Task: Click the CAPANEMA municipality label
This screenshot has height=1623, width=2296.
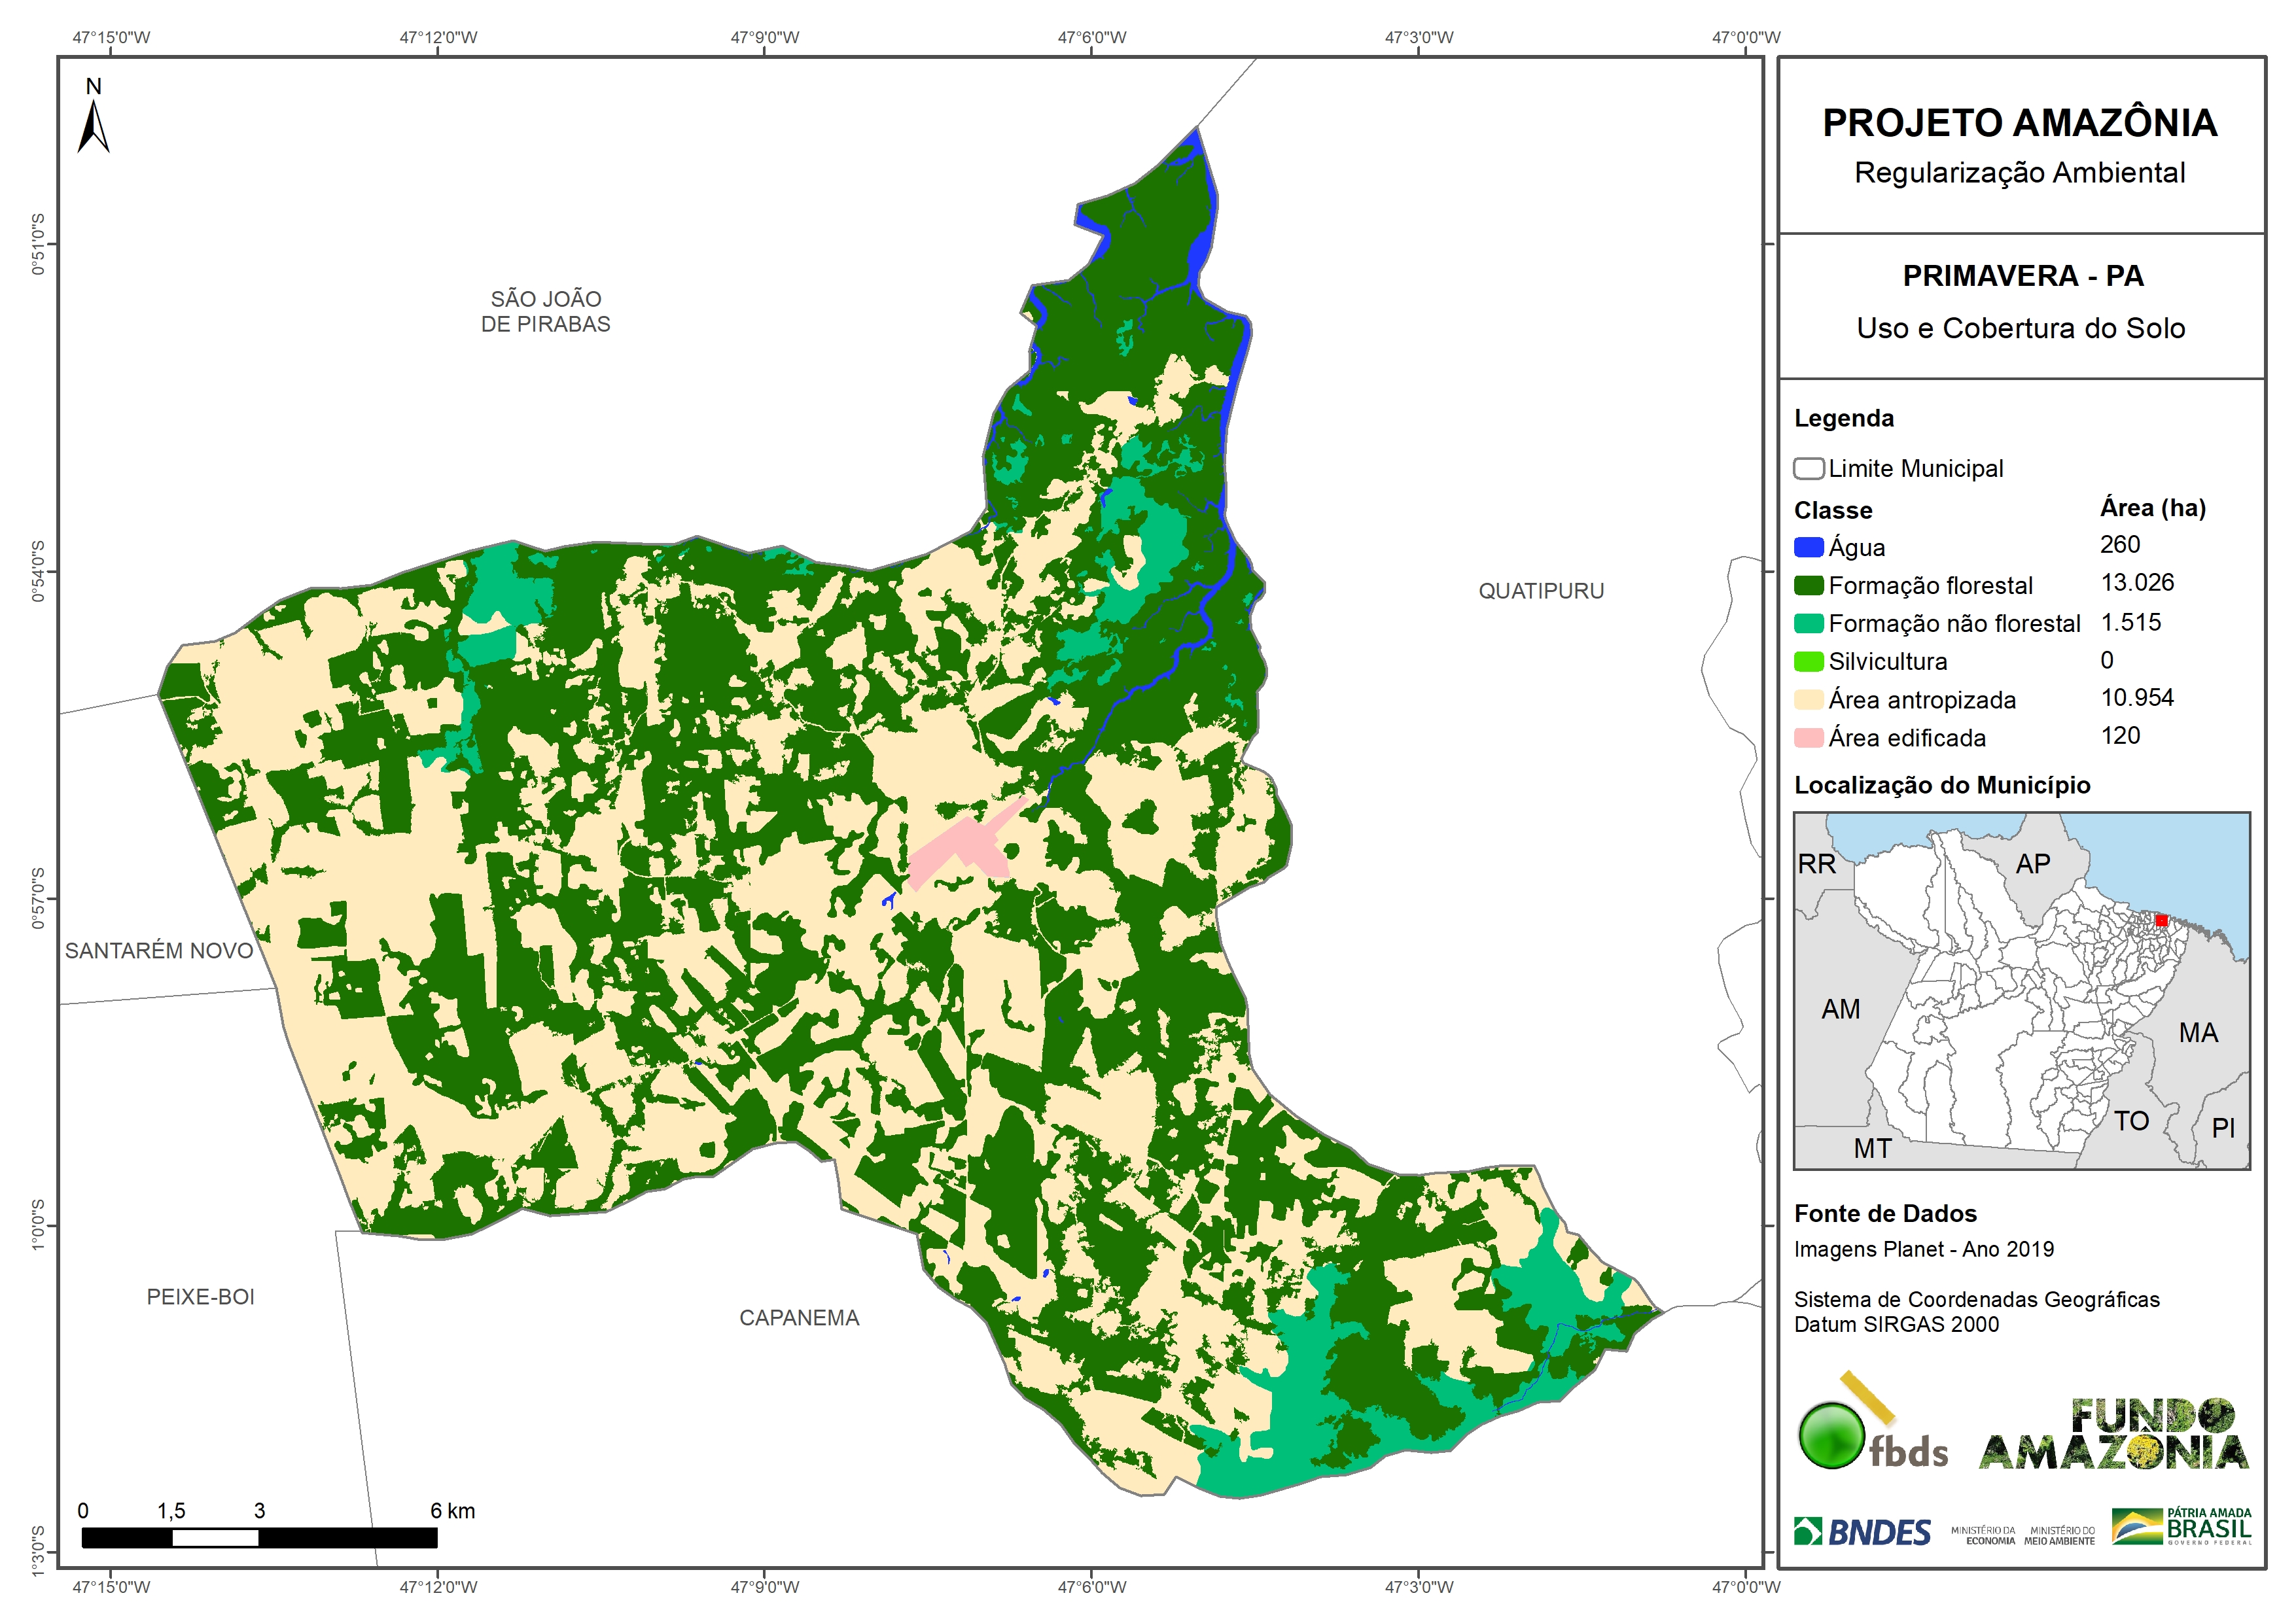Action: click(799, 1318)
